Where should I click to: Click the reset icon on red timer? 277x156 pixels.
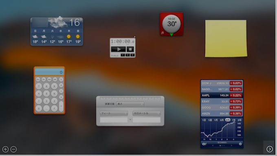coord(180,33)
